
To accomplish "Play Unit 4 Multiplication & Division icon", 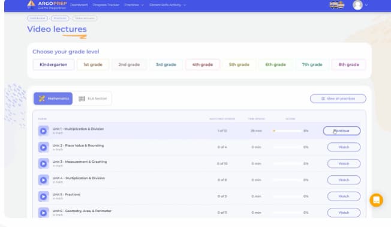I will tap(43, 180).
